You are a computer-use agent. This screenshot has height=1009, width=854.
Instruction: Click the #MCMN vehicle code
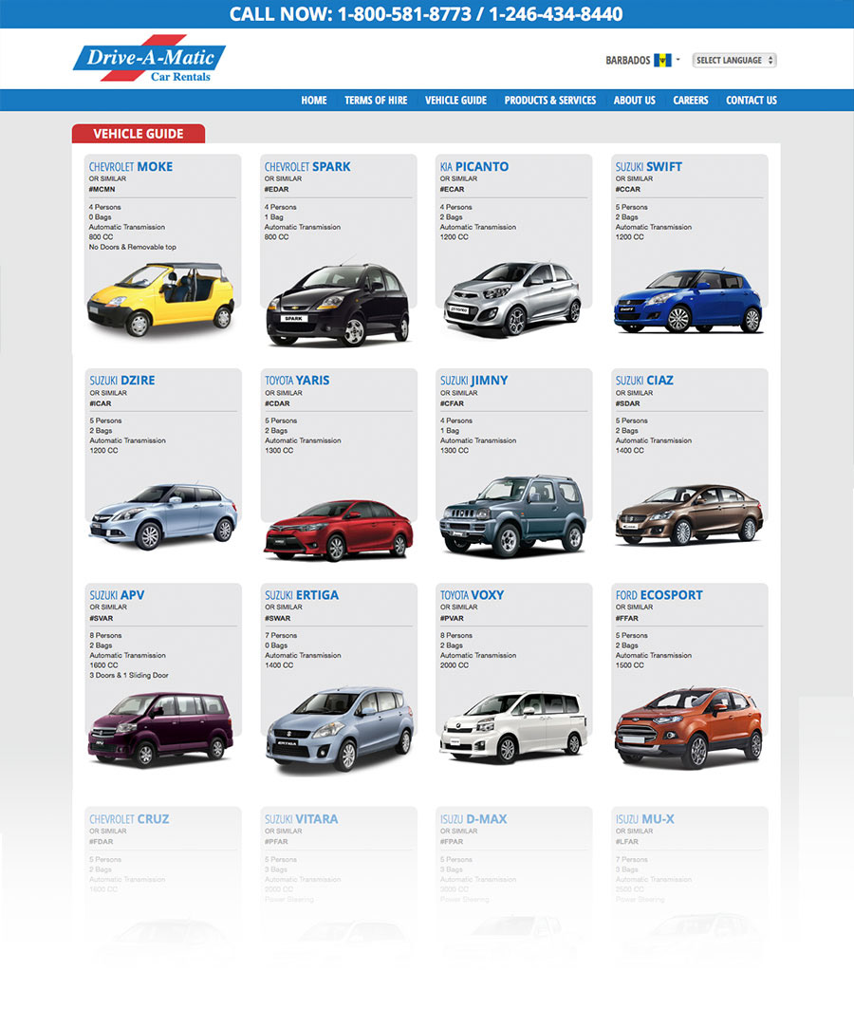pos(102,190)
